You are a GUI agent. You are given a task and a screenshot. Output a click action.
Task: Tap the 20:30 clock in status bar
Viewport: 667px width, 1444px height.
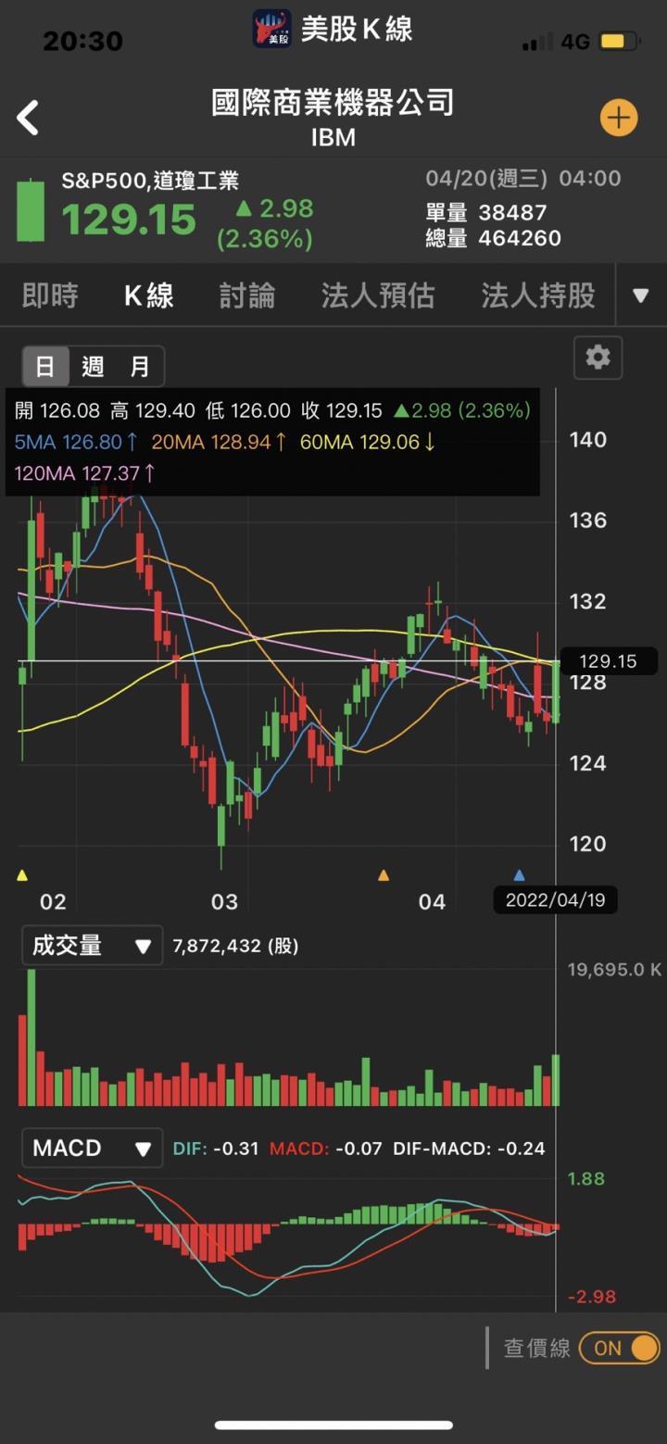coord(82,41)
